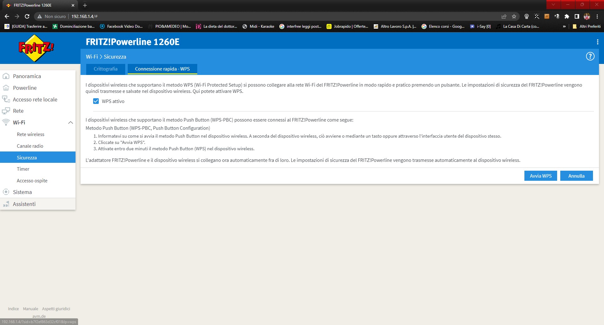Open the PIO&AMEDEO bookmark

[170, 26]
